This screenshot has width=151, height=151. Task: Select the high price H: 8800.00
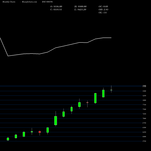pyautogui.click(x=80, y=7)
